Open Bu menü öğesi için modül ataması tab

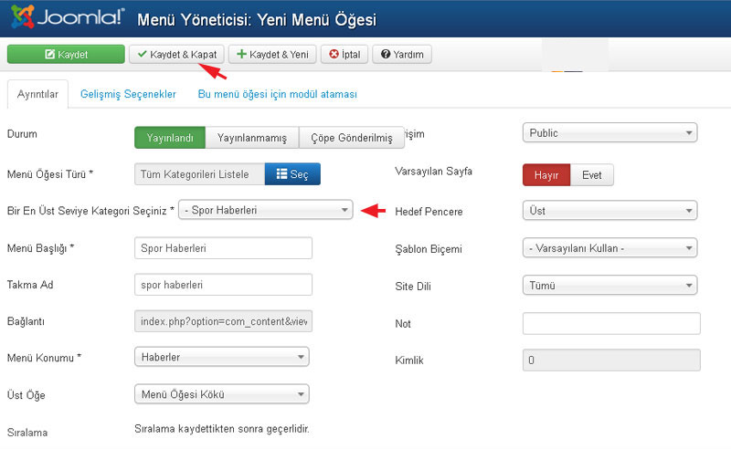(x=278, y=94)
